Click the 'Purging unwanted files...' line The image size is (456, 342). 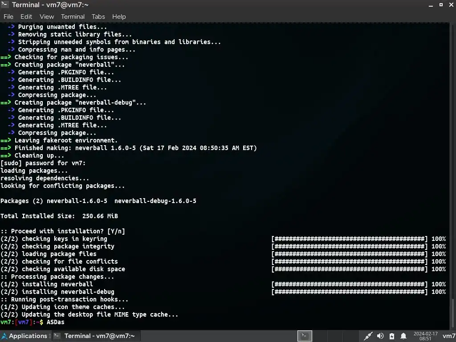pos(57,27)
